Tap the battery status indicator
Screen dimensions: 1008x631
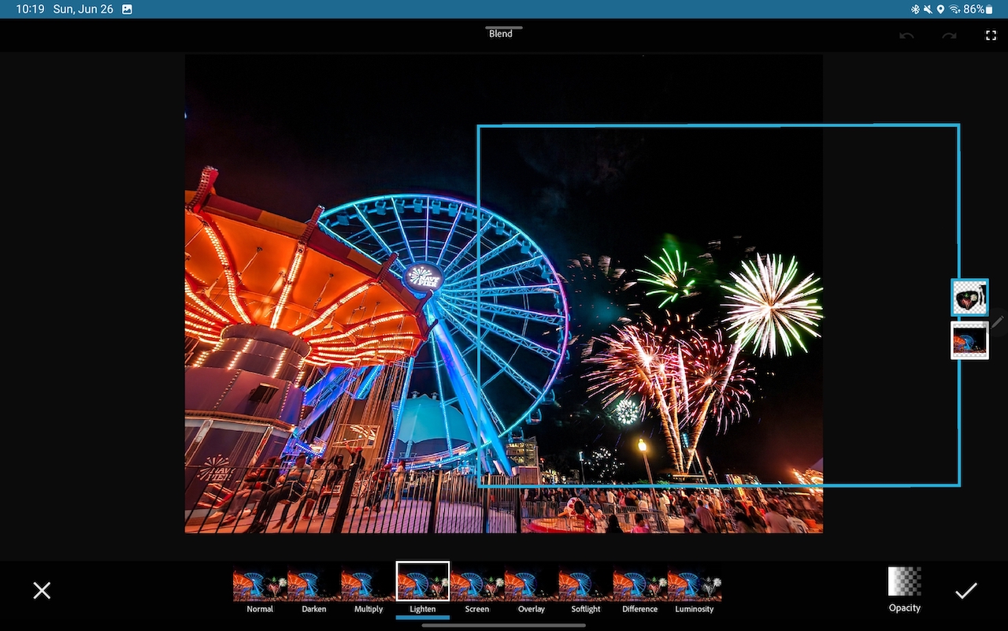click(988, 9)
